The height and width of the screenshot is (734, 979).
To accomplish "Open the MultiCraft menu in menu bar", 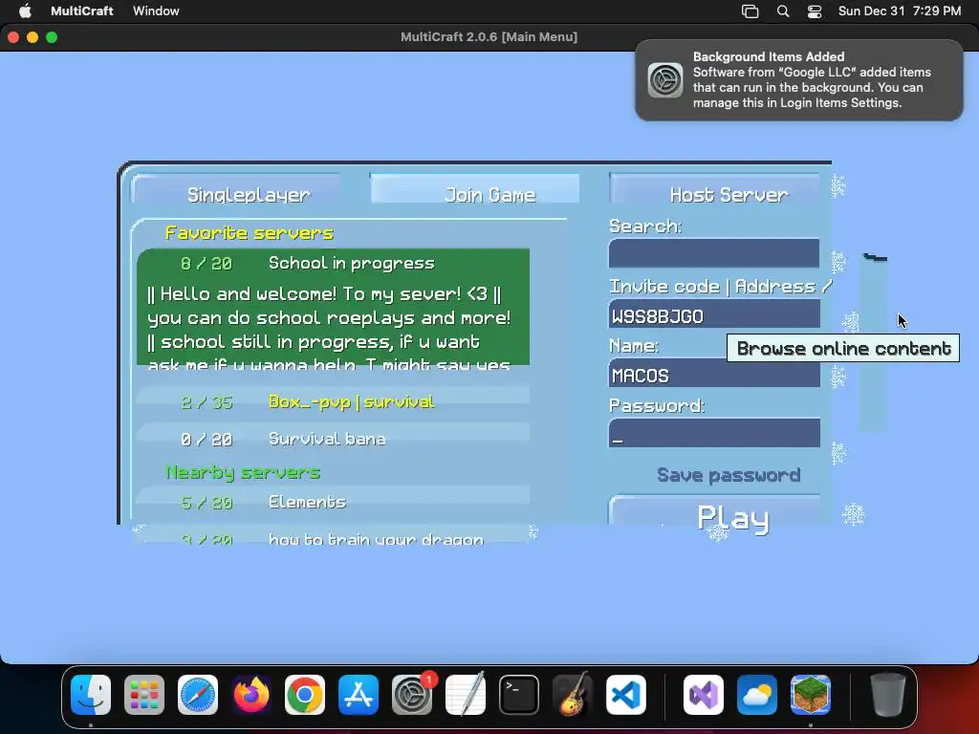I will click(82, 11).
